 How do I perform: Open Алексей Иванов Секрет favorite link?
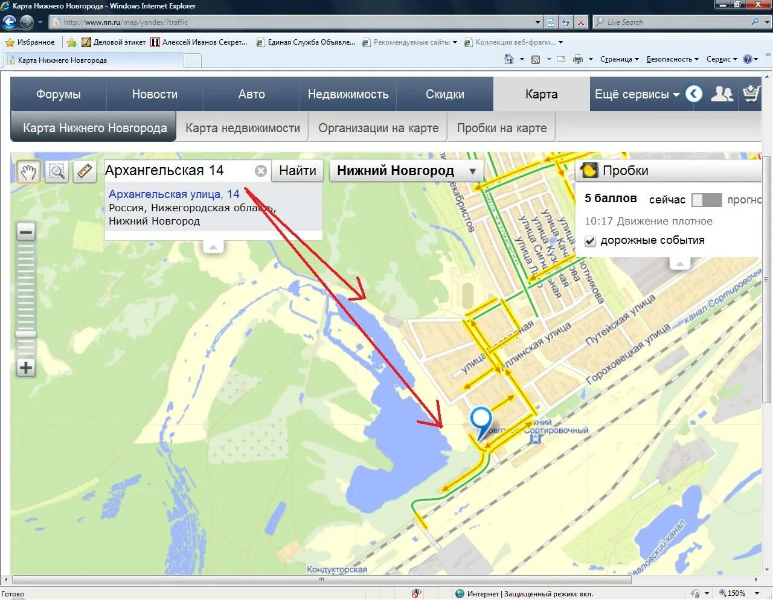click(x=199, y=42)
